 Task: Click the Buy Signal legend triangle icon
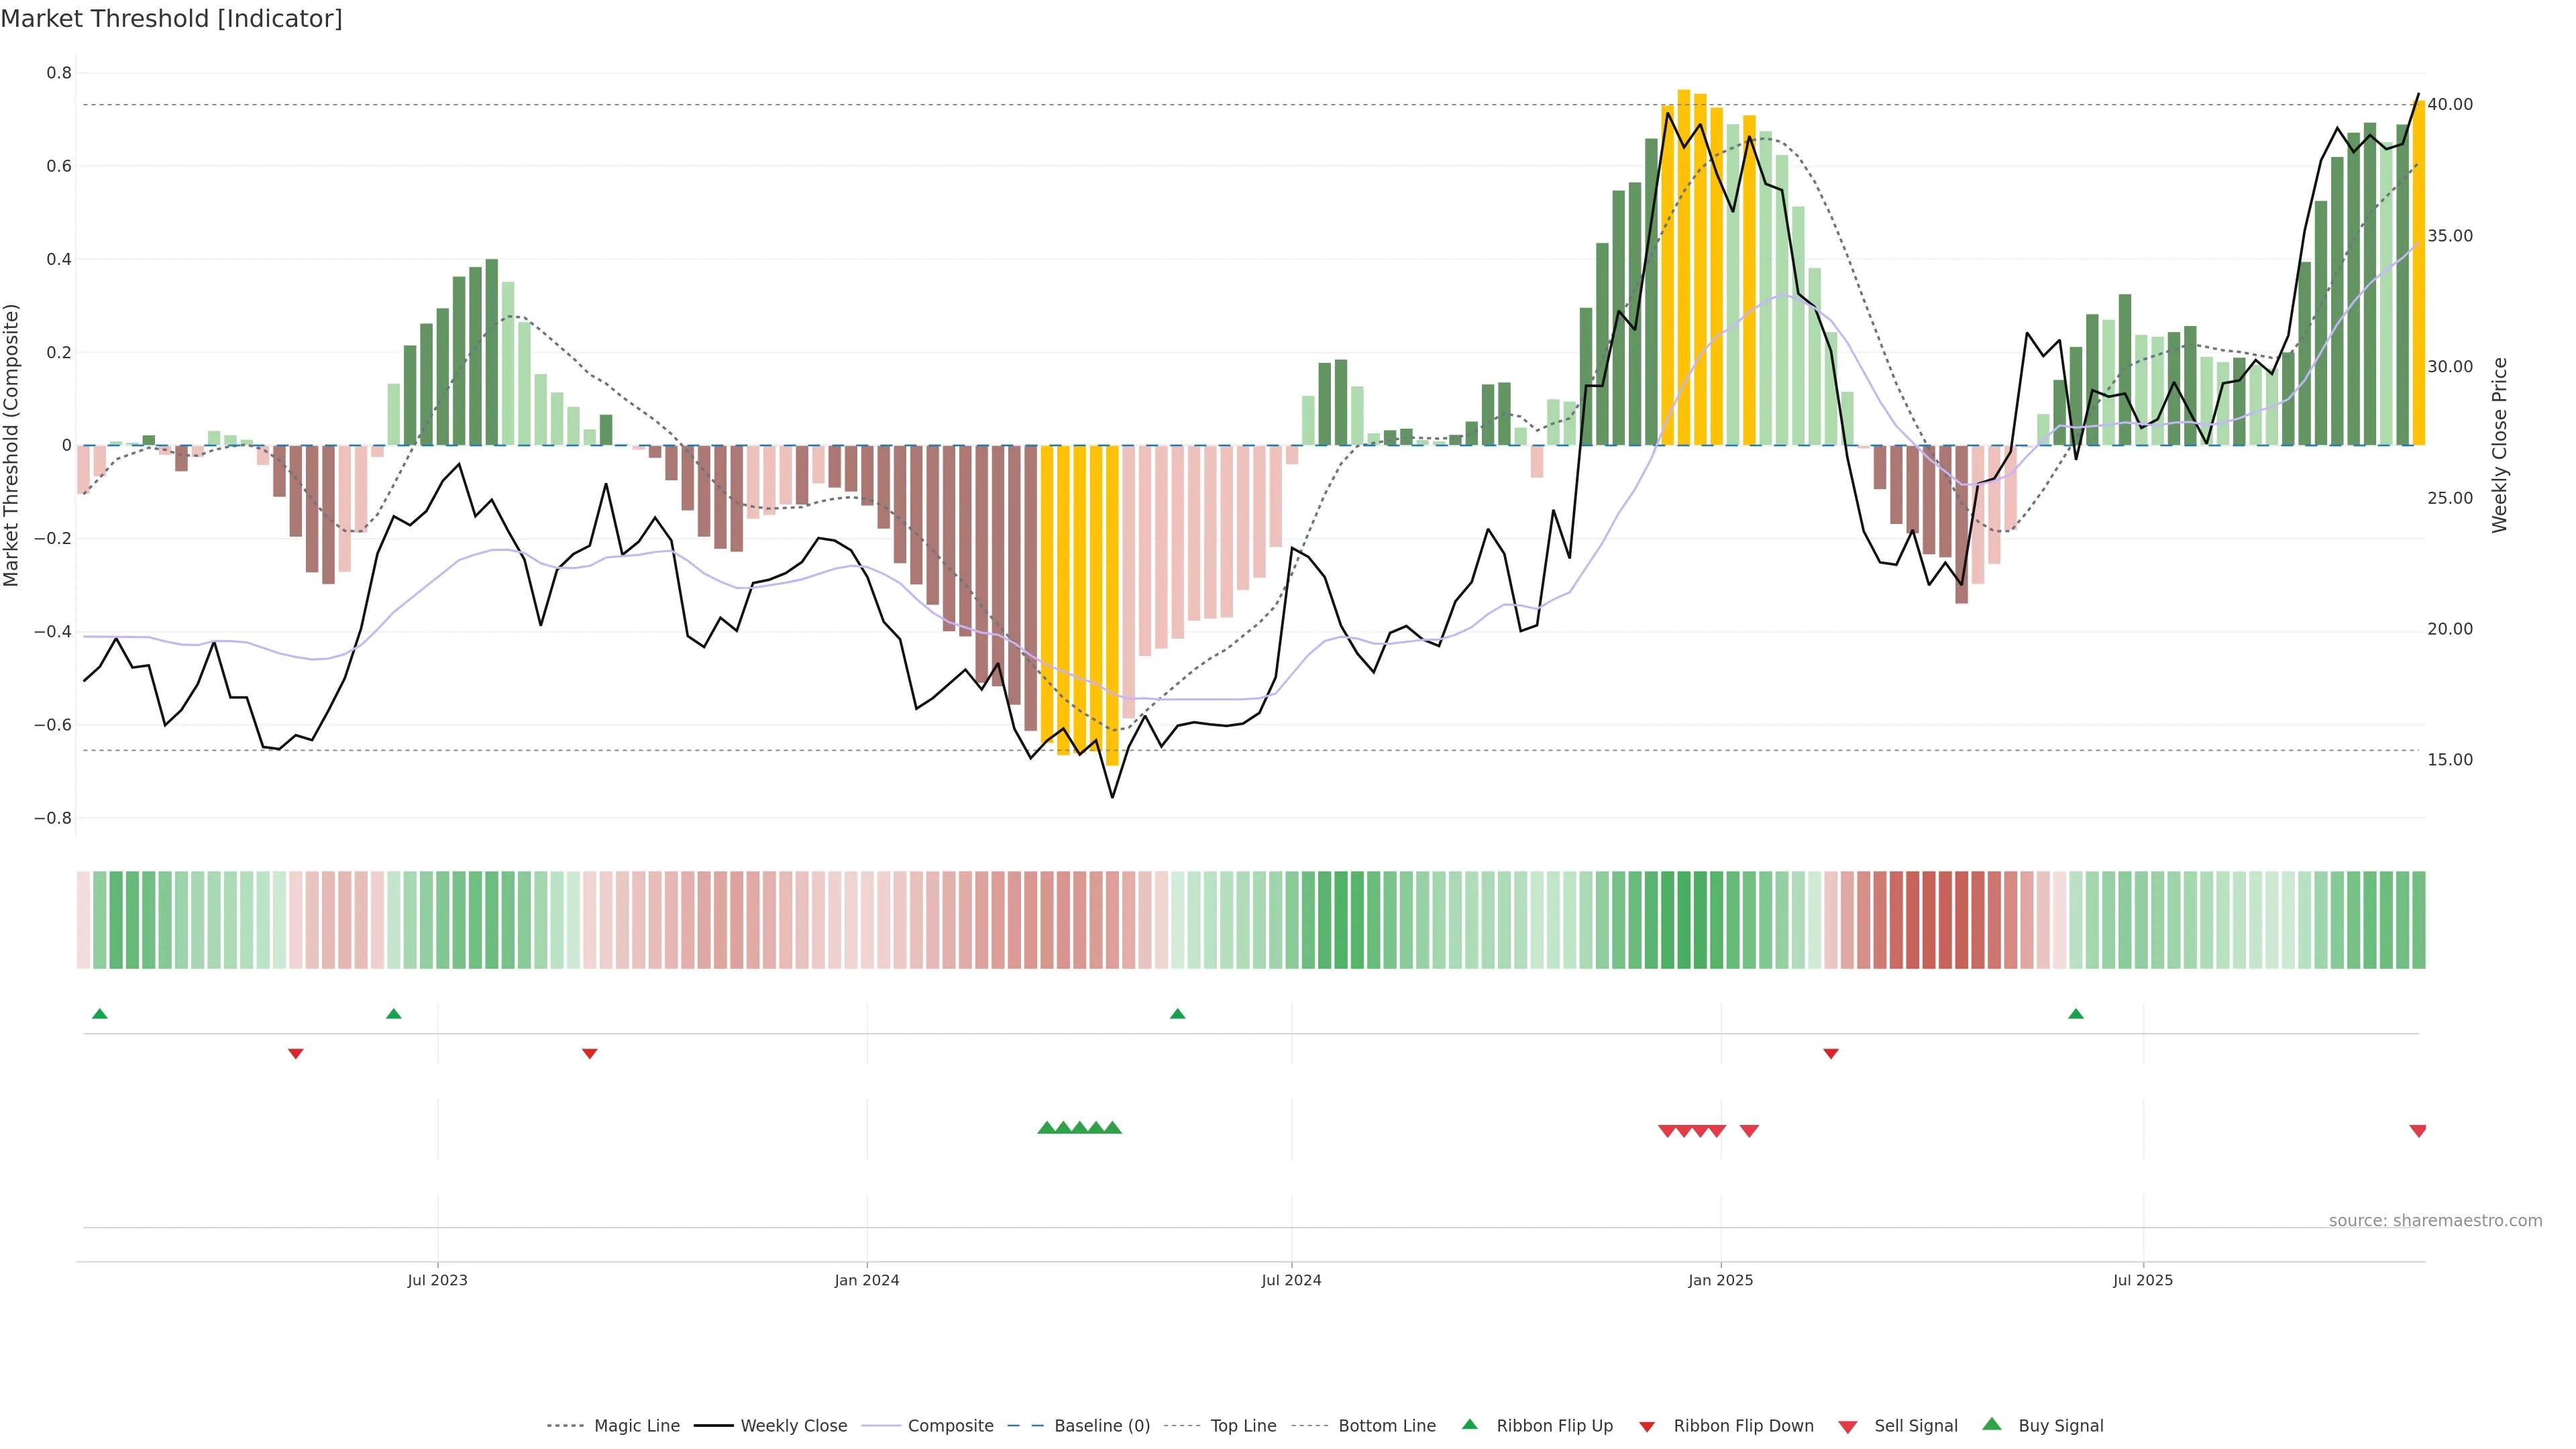pos(1991,1424)
